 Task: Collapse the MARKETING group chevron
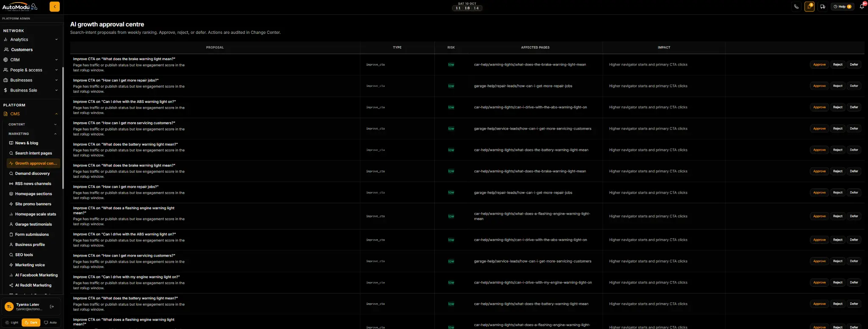56,134
